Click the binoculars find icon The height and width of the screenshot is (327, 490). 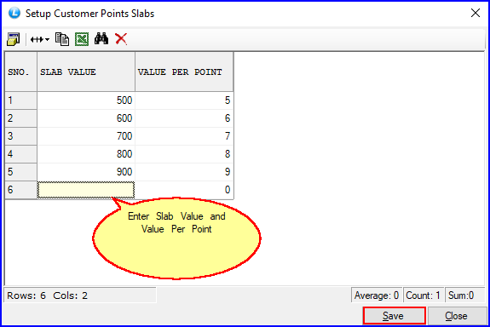point(101,38)
